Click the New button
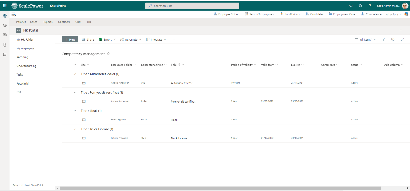Viewport: 410px width, 191px height. pos(70,39)
